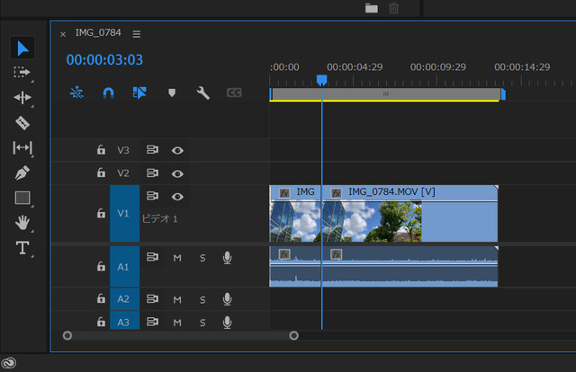Enable voice-over record on A3
This screenshot has height=372, width=576.
[x=228, y=322]
